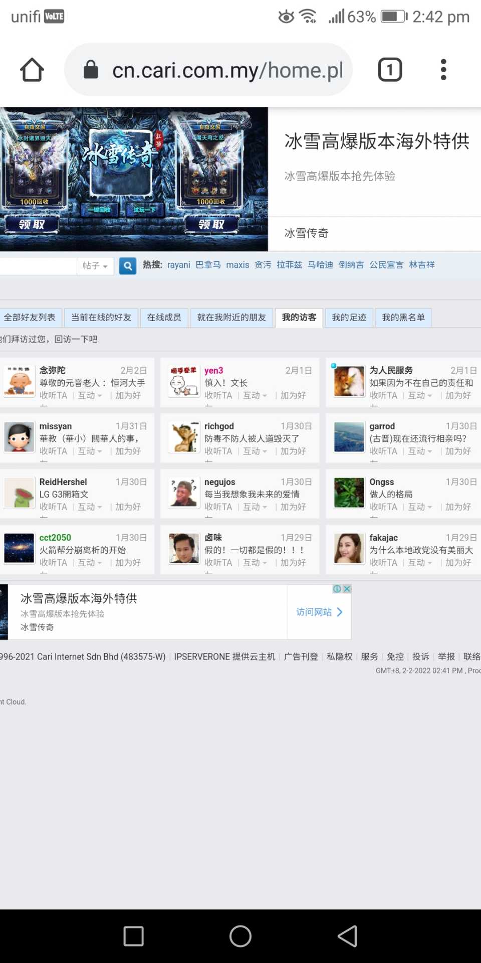The image size is (481, 963).
Task: Open Ongss's avatar
Action: (349, 493)
